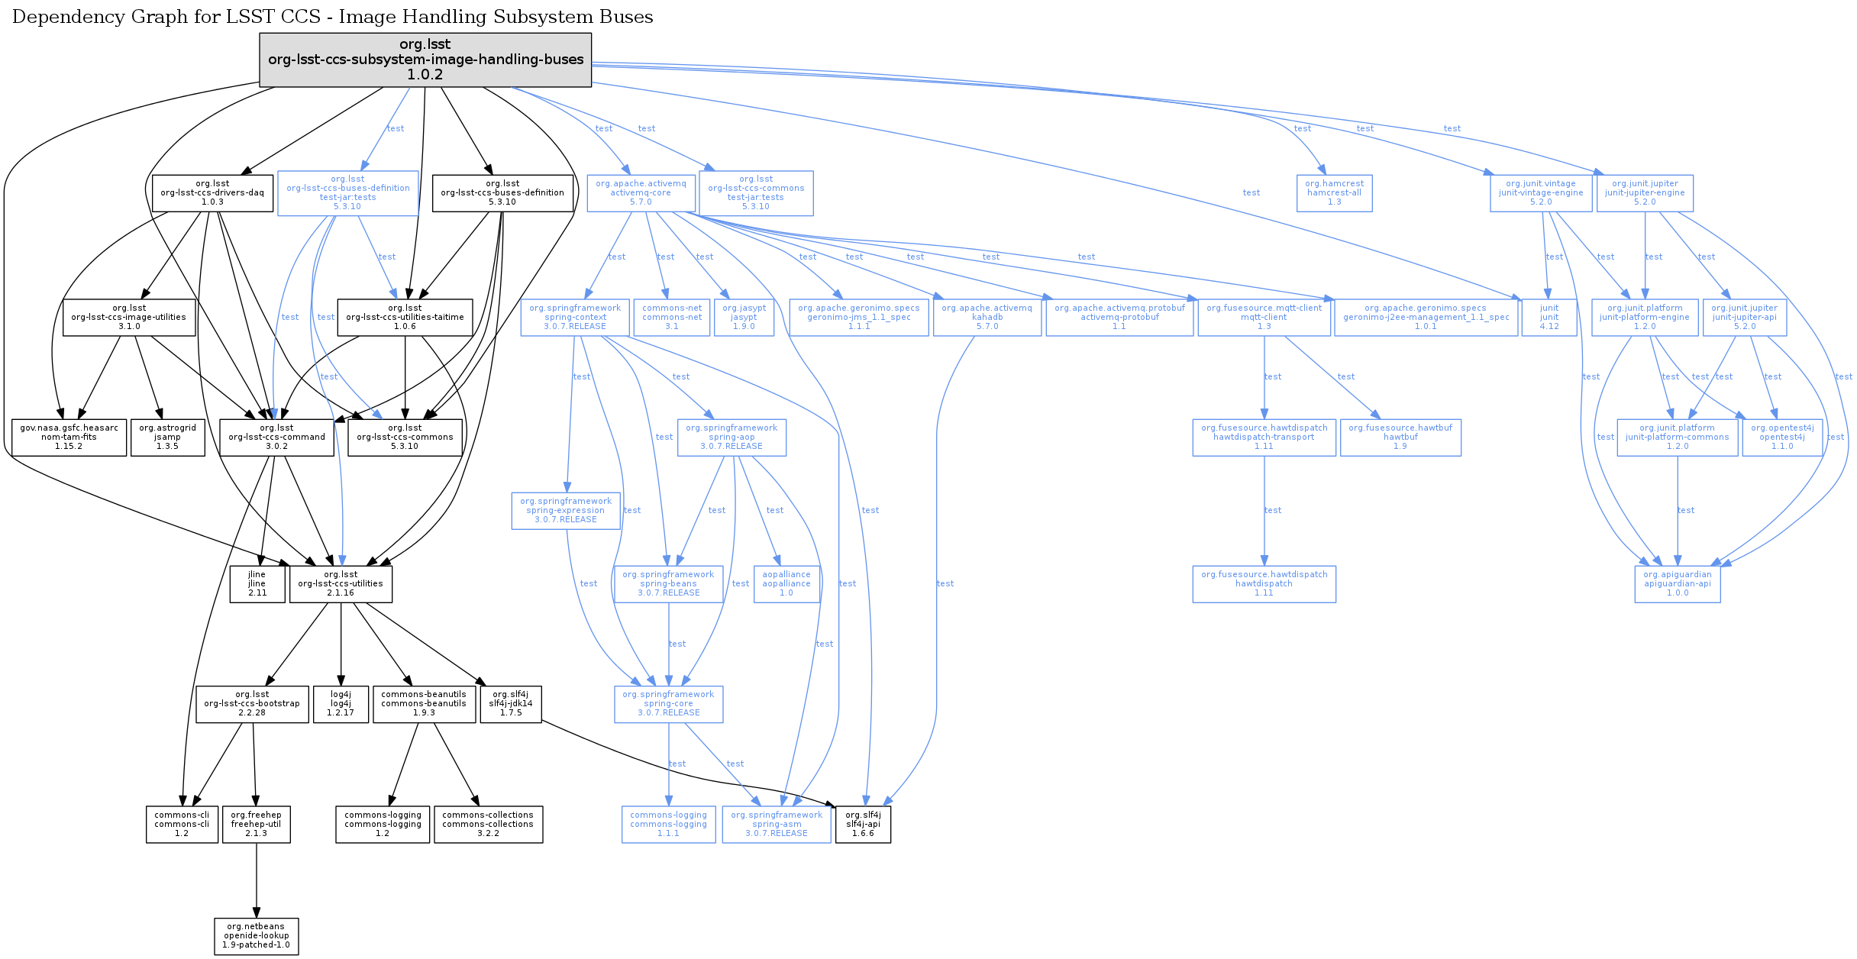Select the apiguardian-api 1.0.0 node
The height and width of the screenshot is (959, 1857).
pos(1677,584)
